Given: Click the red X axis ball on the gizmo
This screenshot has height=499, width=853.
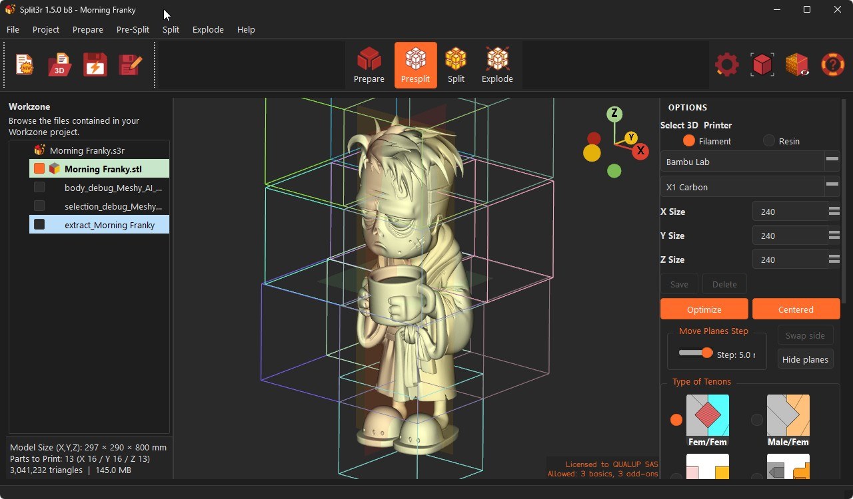Looking at the screenshot, I should pyautogui.click(x=640, y=151).
